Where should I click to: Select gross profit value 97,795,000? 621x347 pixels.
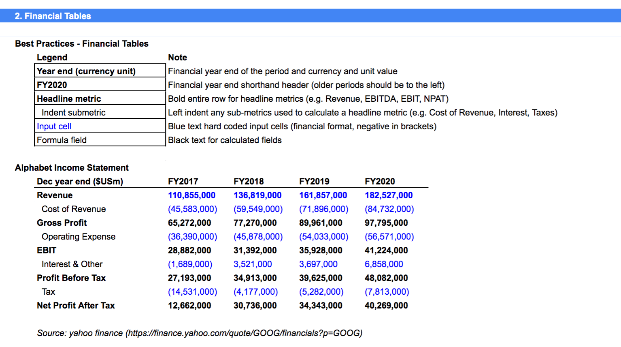pyautogui.click(x=386, y=223)
